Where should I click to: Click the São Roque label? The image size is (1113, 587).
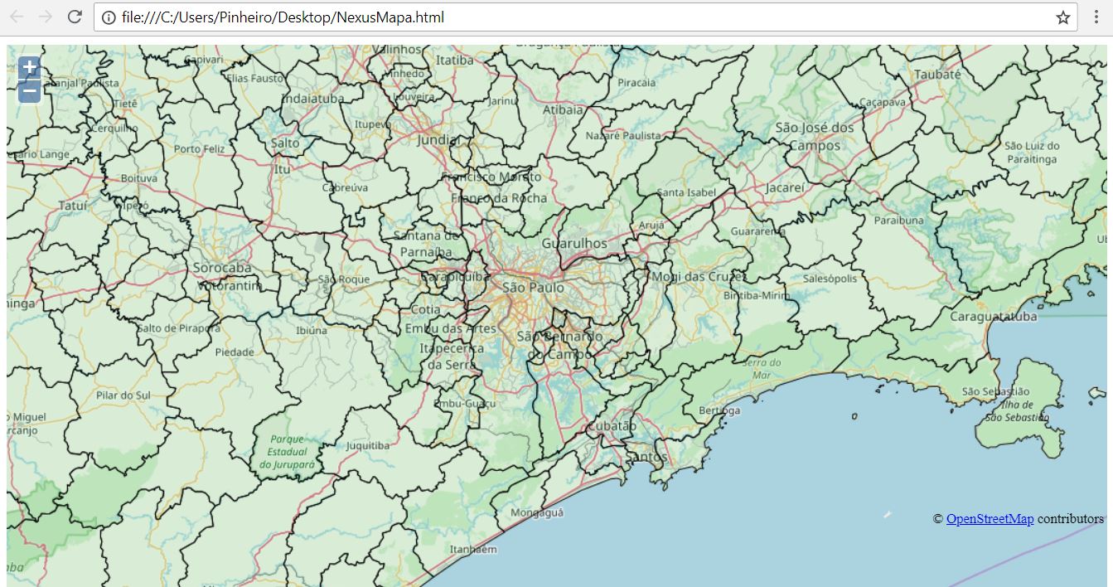344,279
